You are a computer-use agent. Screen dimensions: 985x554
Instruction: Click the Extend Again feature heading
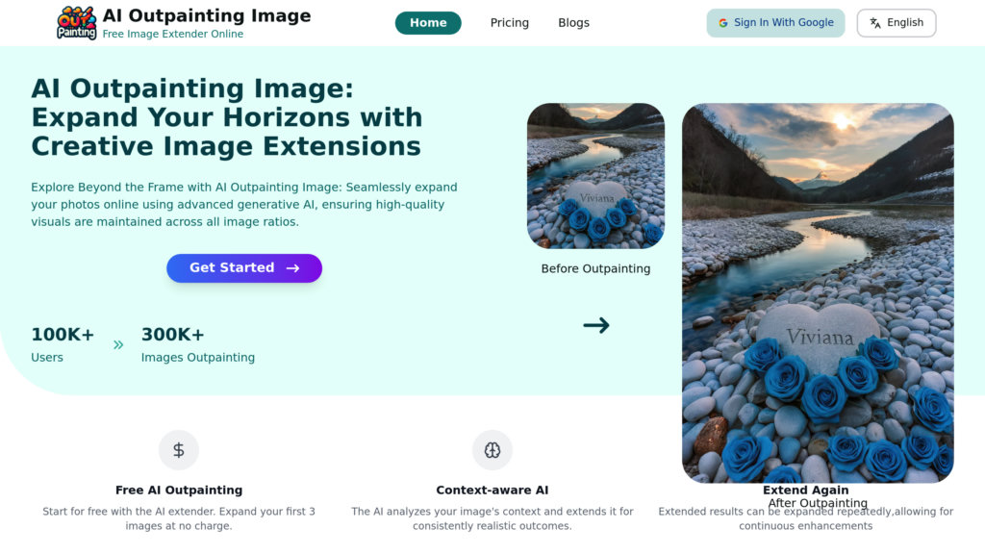click(x=806, y=491)
